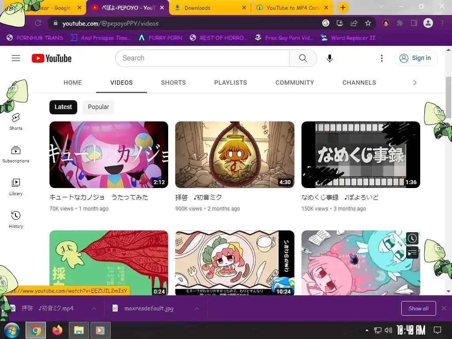The height and width of the screenshot is (339, 452).
Task: Click the install app icon in address bar
Action: click(x=340, y=23)
